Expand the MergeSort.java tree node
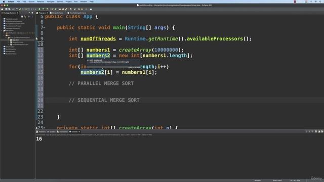Screen dimensions: 324x182 [x=9, y=42]
